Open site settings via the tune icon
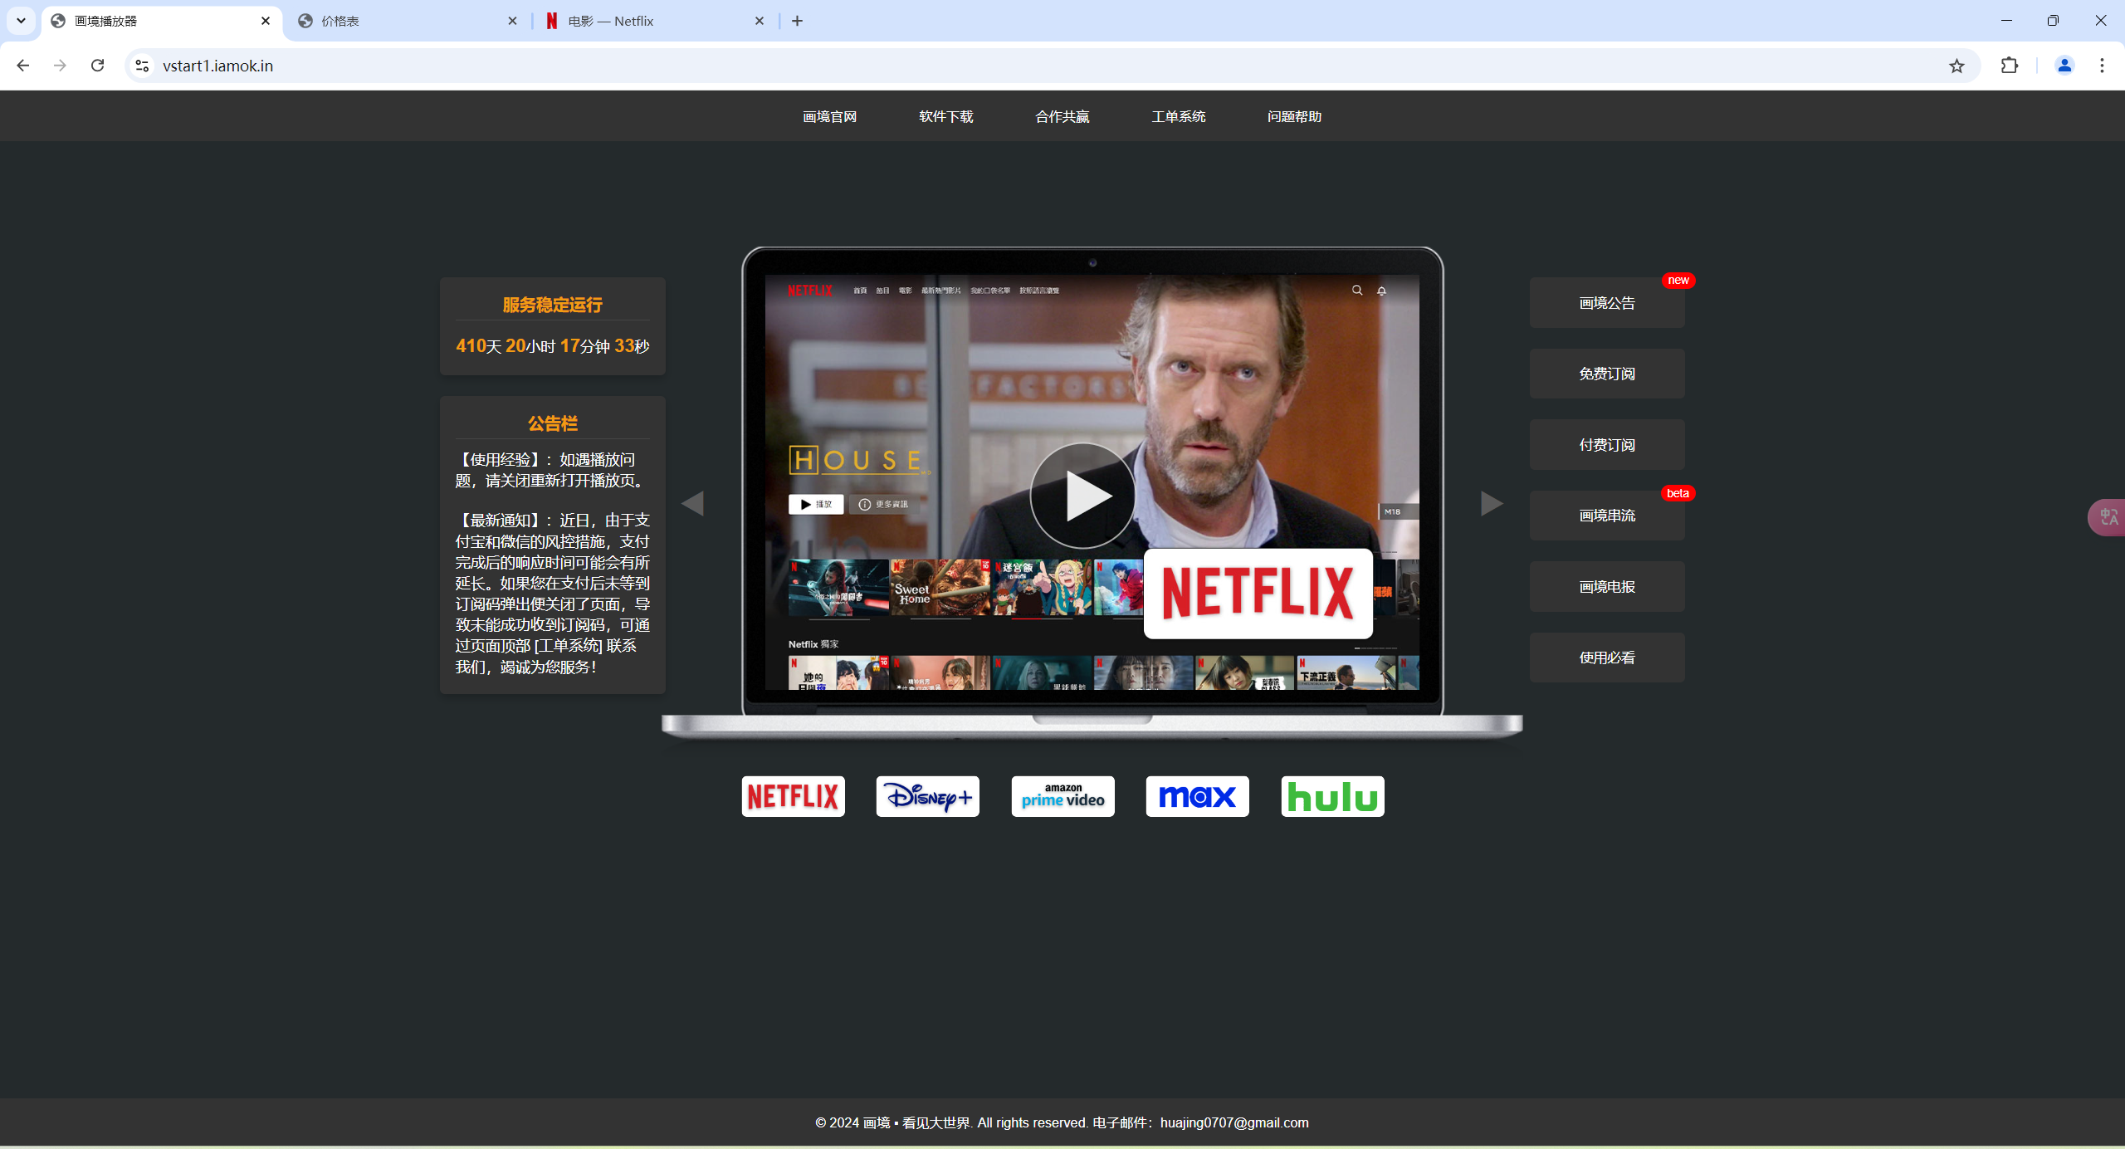The width and height of the screenshot is (2125, 1149). 140,66
